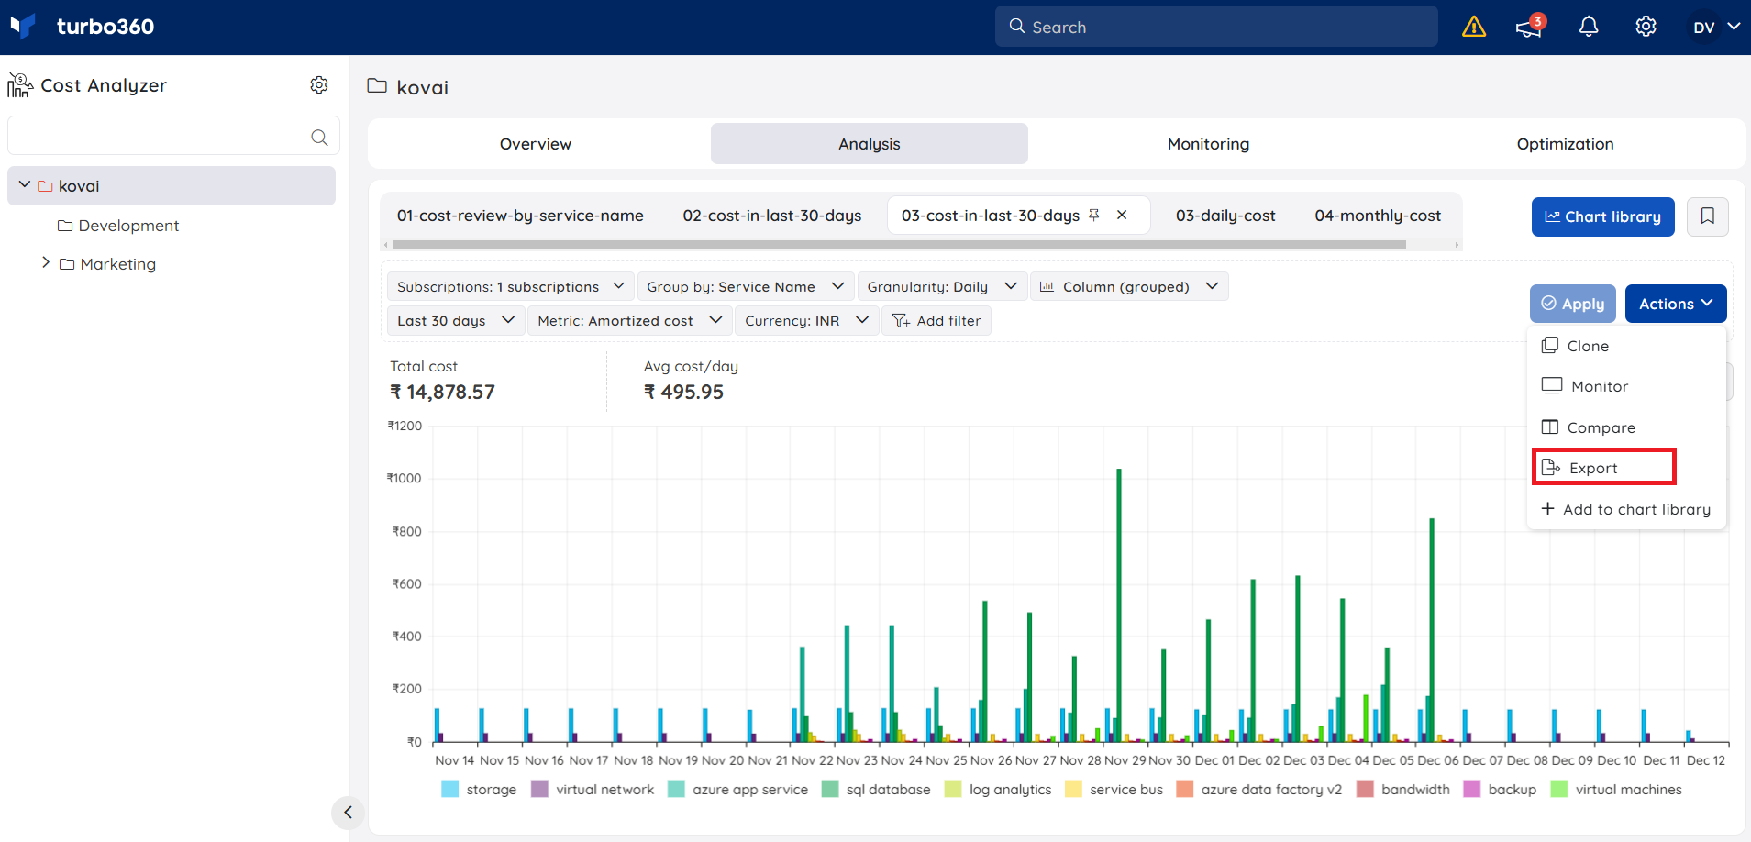The width and height of the screenshot is (1751, 842).
Task: Click pin icon on 03-cost-in-last-30-days
Action: 1093,215
